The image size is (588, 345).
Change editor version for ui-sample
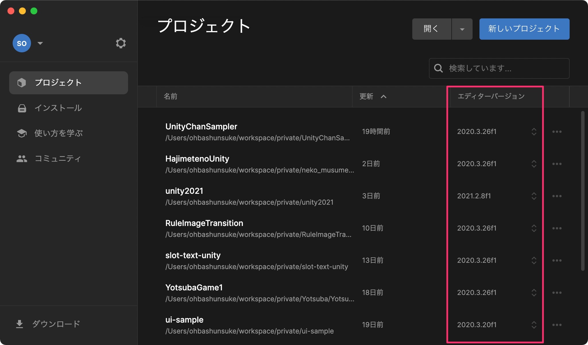pyautogui.click(x=534, y=325)
